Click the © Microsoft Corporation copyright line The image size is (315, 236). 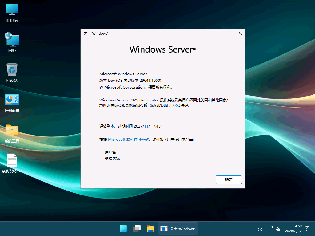[x=136, y=87]
